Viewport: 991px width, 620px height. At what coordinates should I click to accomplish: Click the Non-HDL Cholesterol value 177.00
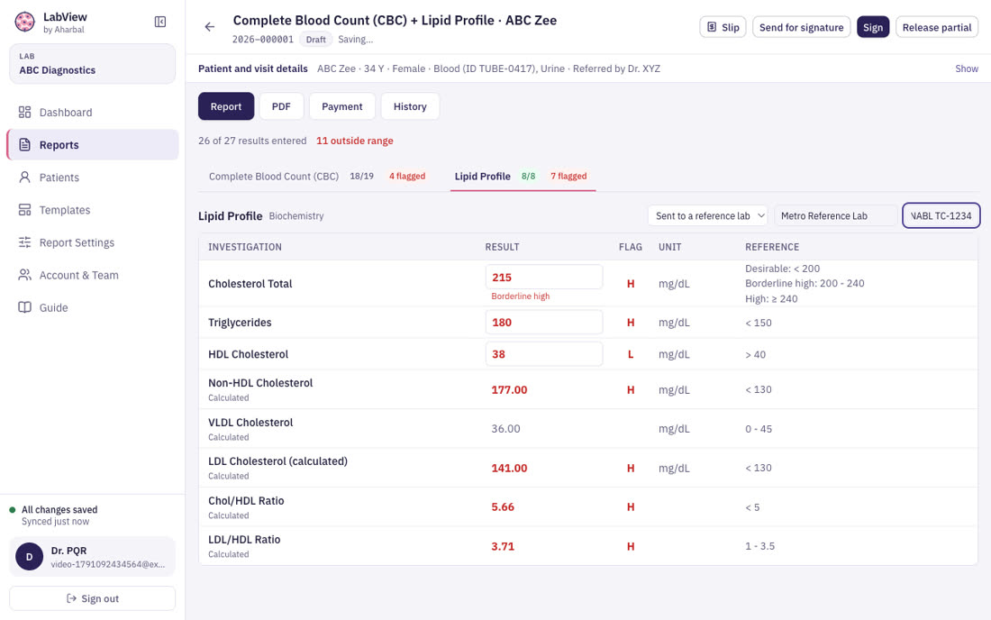click(x=509, y=389)
